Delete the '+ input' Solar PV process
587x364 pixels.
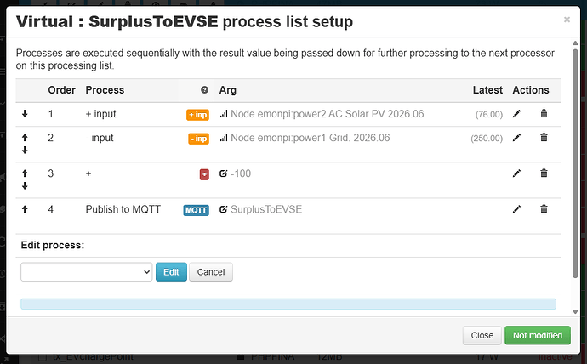544,113
